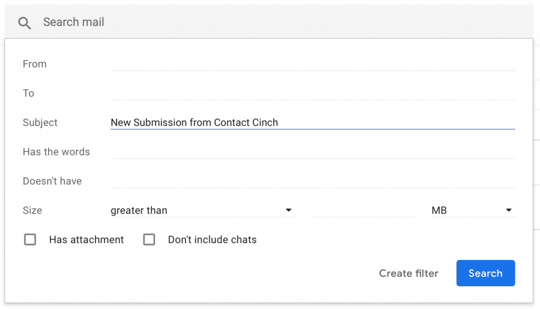Click the 'Don't include chats' label text

click(x=212, y=240)
